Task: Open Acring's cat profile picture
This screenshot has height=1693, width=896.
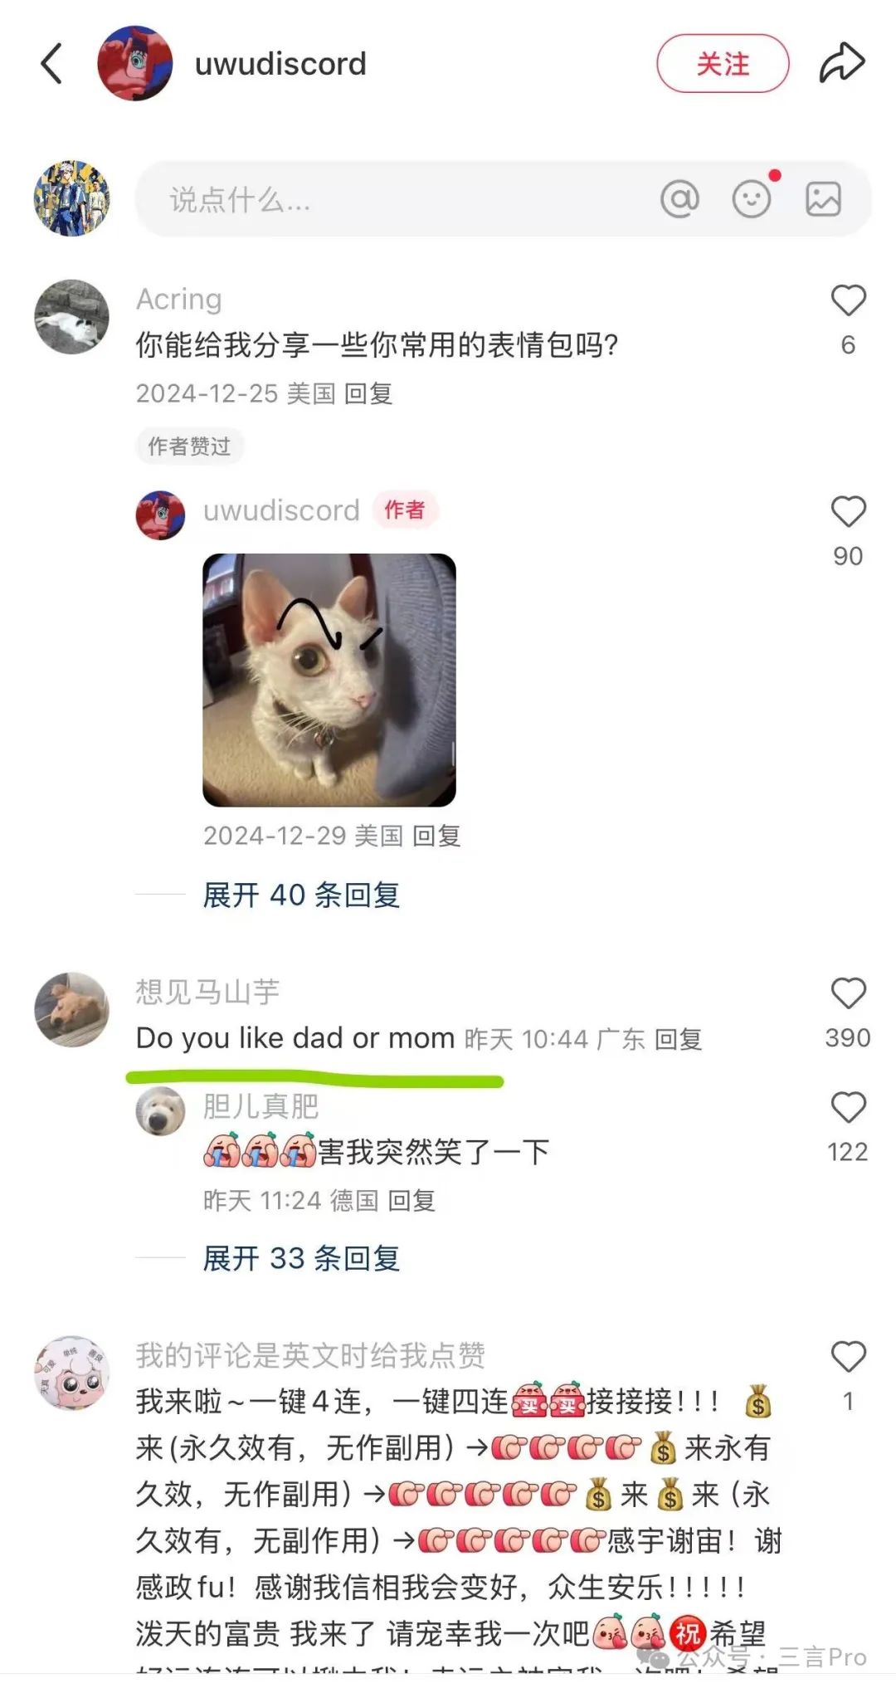Action: pyautogui.click(x=71, y=316)
